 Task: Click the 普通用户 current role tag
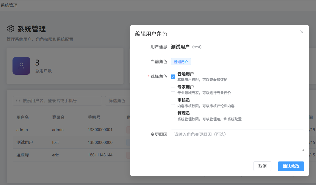coord(181,62)
